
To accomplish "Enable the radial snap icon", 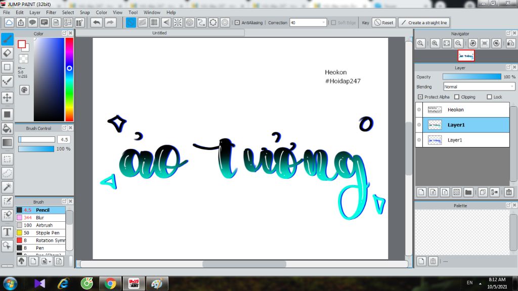I will tap(178, 22).
